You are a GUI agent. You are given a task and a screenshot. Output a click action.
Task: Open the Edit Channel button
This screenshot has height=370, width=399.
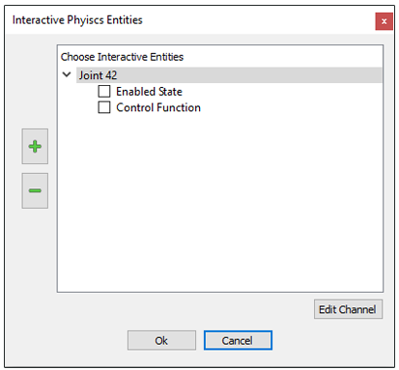point(348,309)
